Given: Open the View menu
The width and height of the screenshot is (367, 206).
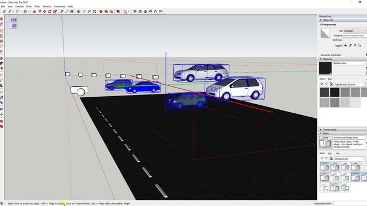Looking at the screenshot, I should [10, 6].
